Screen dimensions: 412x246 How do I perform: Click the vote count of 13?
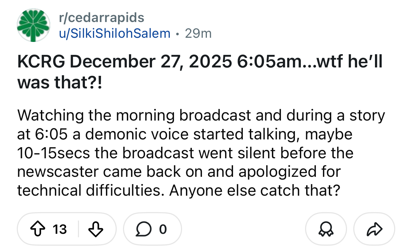click(60, 229)
